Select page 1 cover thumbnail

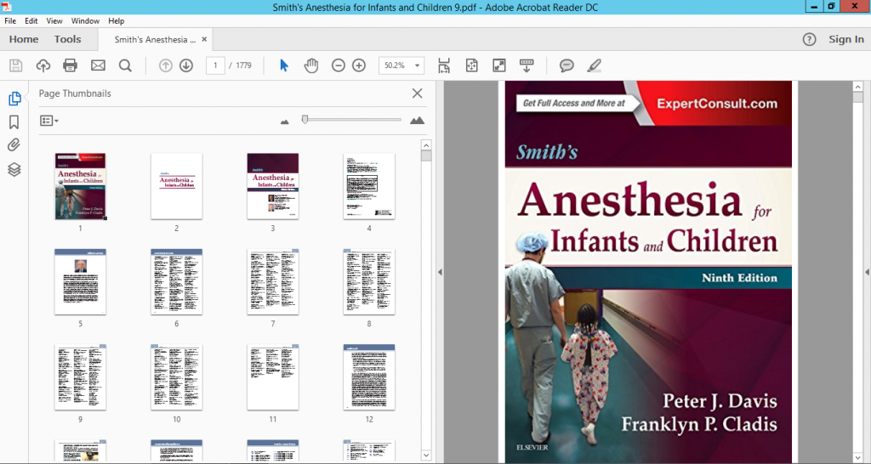click(80, 186)
